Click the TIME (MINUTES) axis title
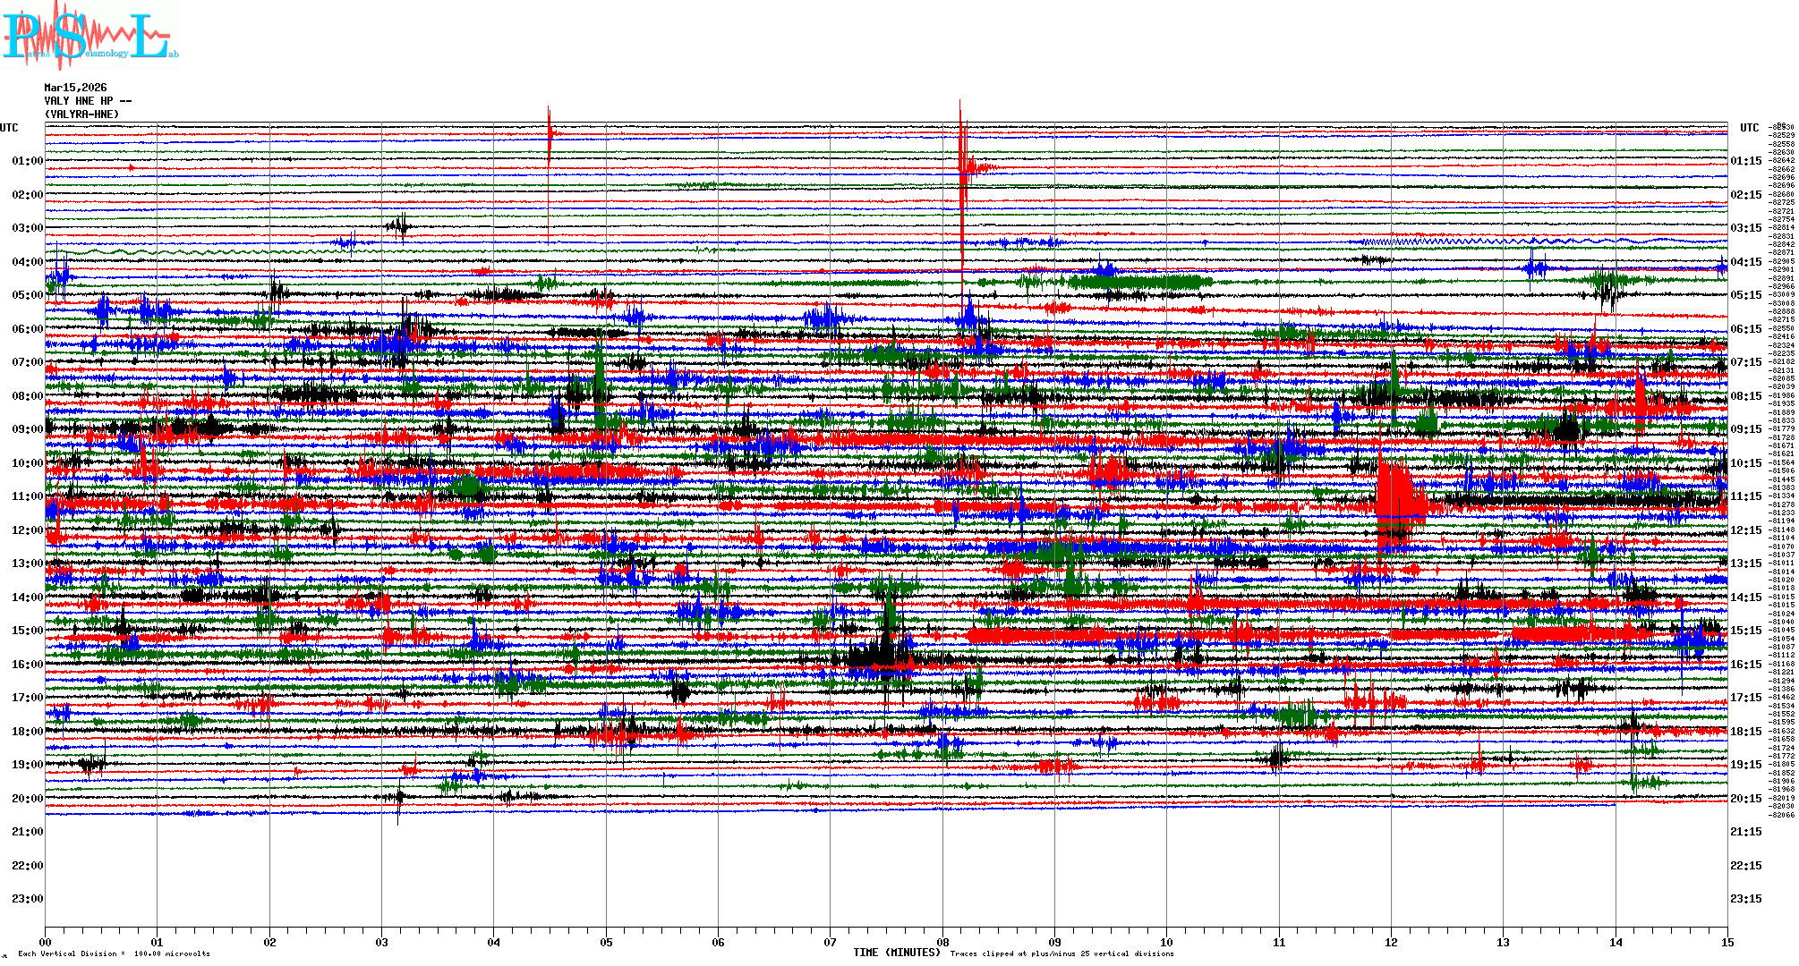The height and width of the screenshot is (966, 1799). pos(896,953)
